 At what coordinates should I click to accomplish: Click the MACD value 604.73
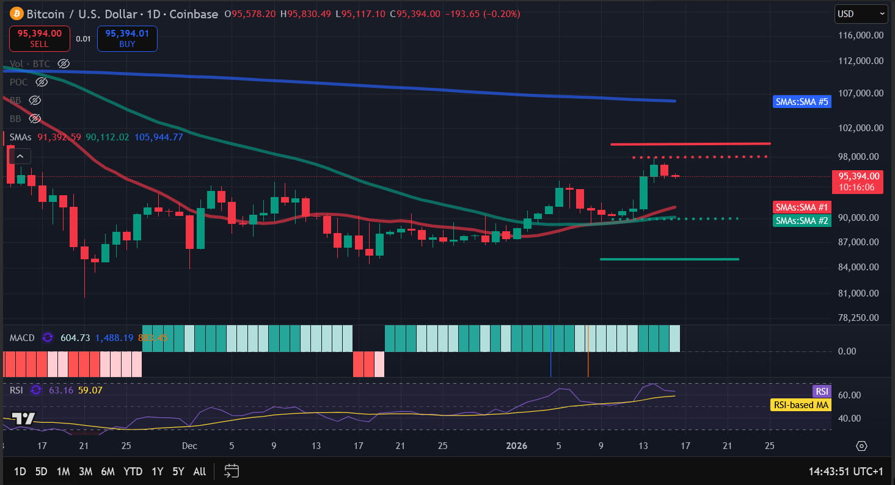point(75,337)
